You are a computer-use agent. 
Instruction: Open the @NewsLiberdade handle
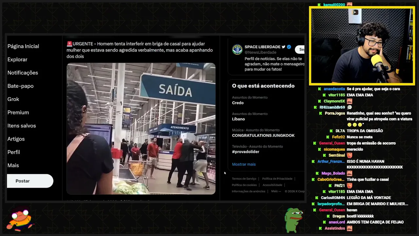click(261, 52)
